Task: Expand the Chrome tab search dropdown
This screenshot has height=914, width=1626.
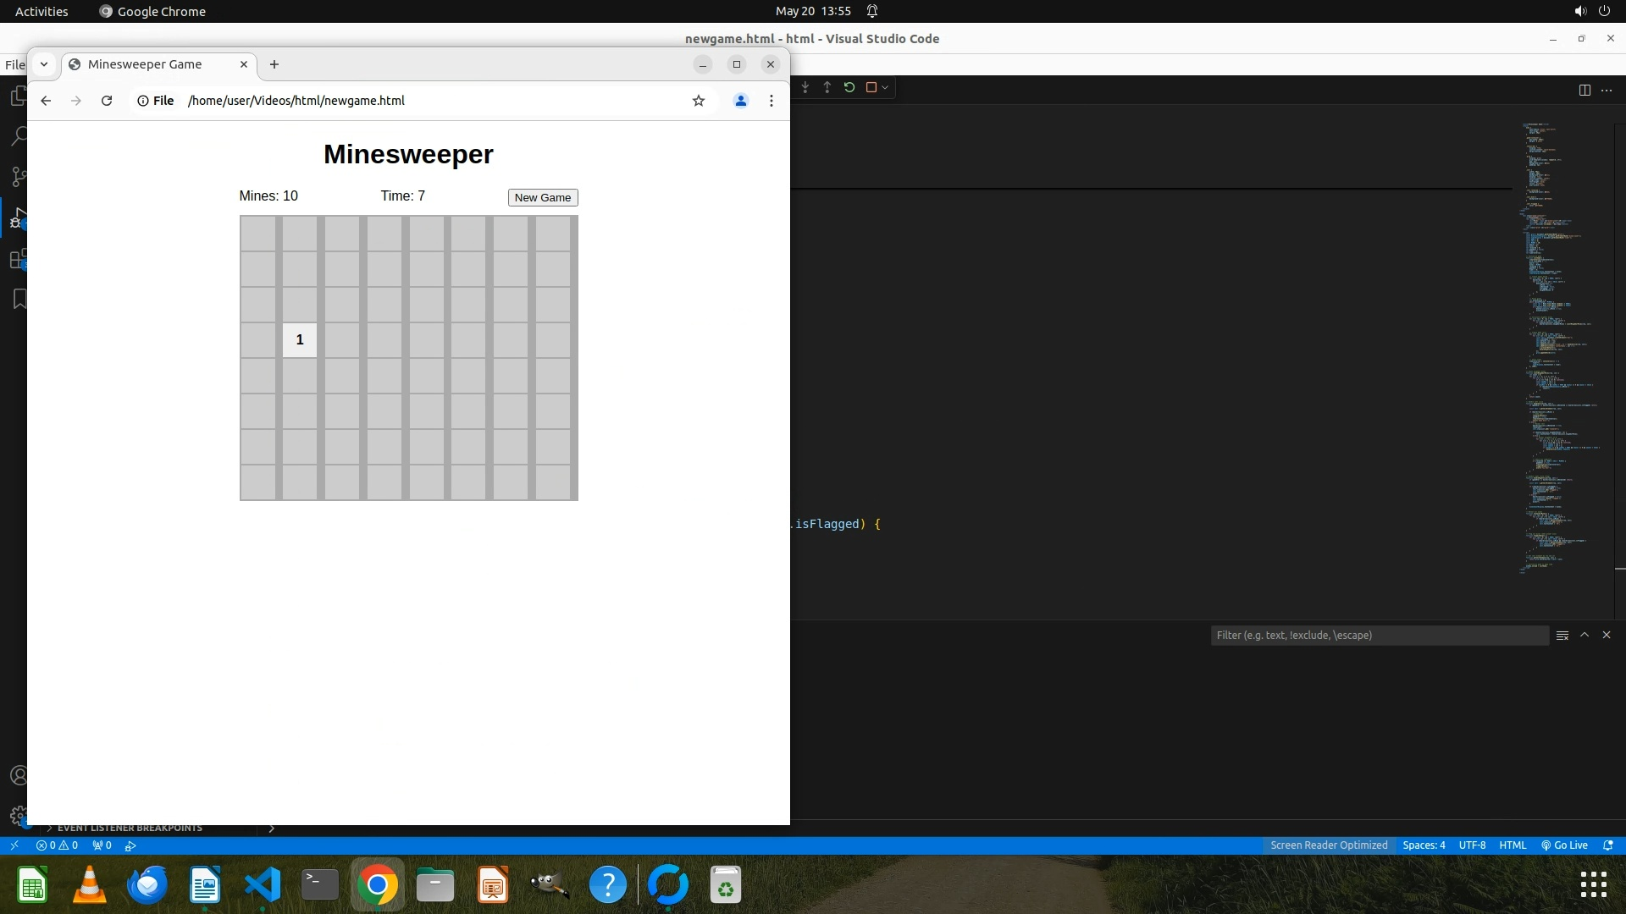Action: pyautogui.click(x=44, y=64)
